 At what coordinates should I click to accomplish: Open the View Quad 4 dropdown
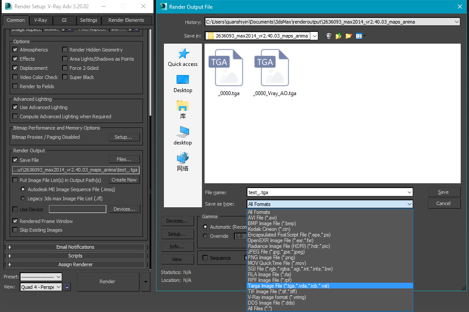pyautogui.click(x=59, y=287)
